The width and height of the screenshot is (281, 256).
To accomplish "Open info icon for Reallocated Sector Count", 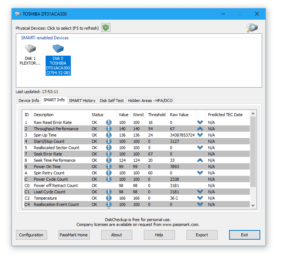I will [109, 147].
